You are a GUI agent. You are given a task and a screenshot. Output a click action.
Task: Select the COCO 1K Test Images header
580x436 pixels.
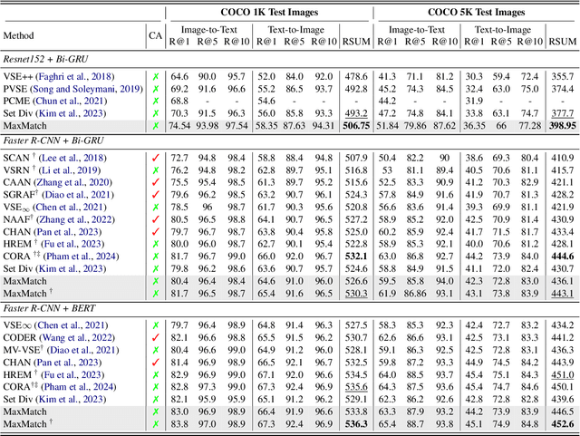point(270,14)
